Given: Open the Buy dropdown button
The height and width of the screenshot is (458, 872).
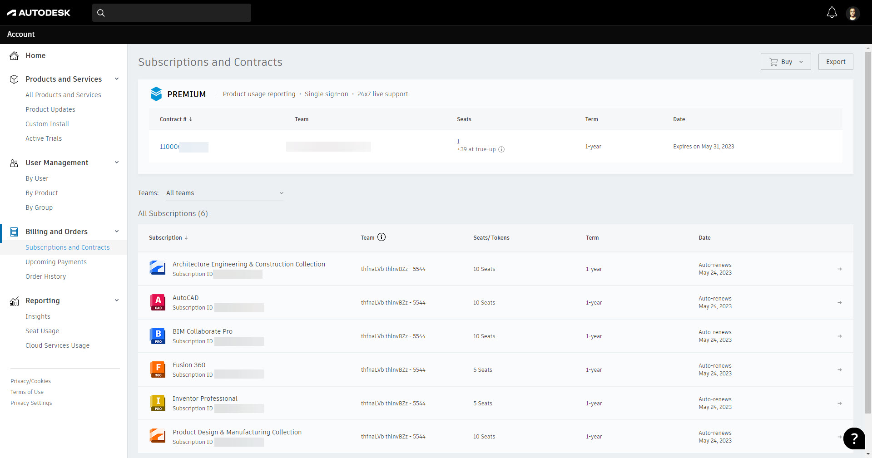Looking at the screenshot, I should [x=786, y=62].
